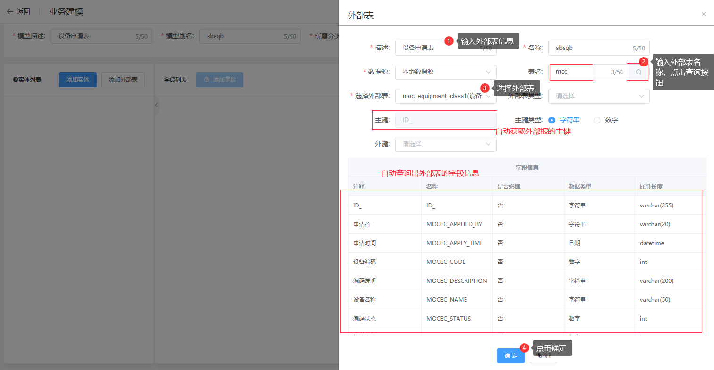Collapse the entity list panel arrow
This screenshot has height=370, width=714.
pos(156,105)
